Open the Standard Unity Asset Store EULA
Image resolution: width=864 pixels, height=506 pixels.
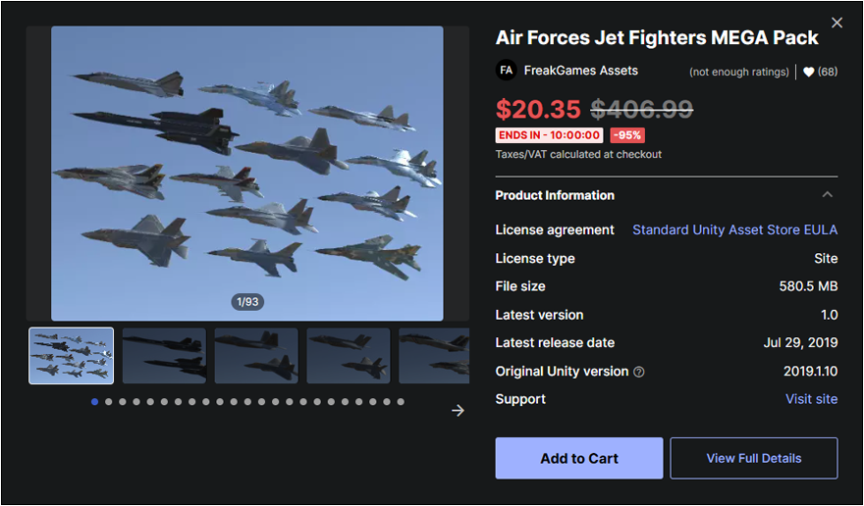[734, 229]
